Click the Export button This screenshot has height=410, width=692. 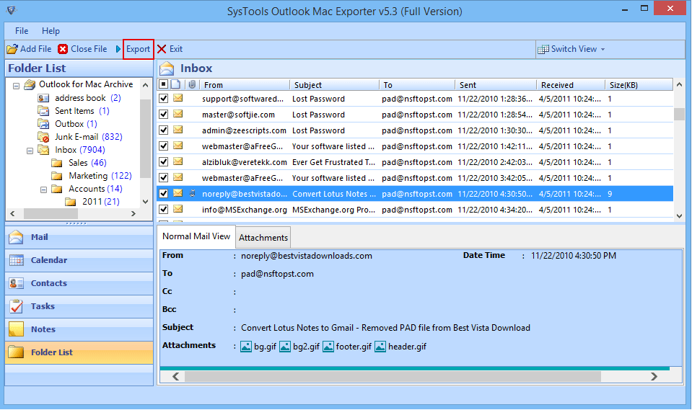coord(138,49)
